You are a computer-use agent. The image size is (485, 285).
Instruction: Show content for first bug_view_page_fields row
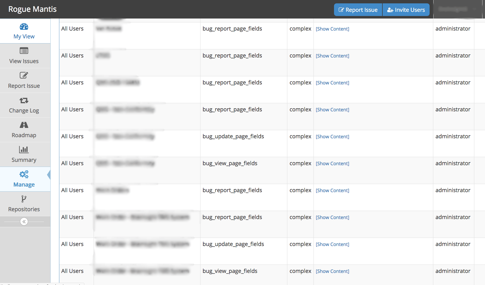click(332, 164)
